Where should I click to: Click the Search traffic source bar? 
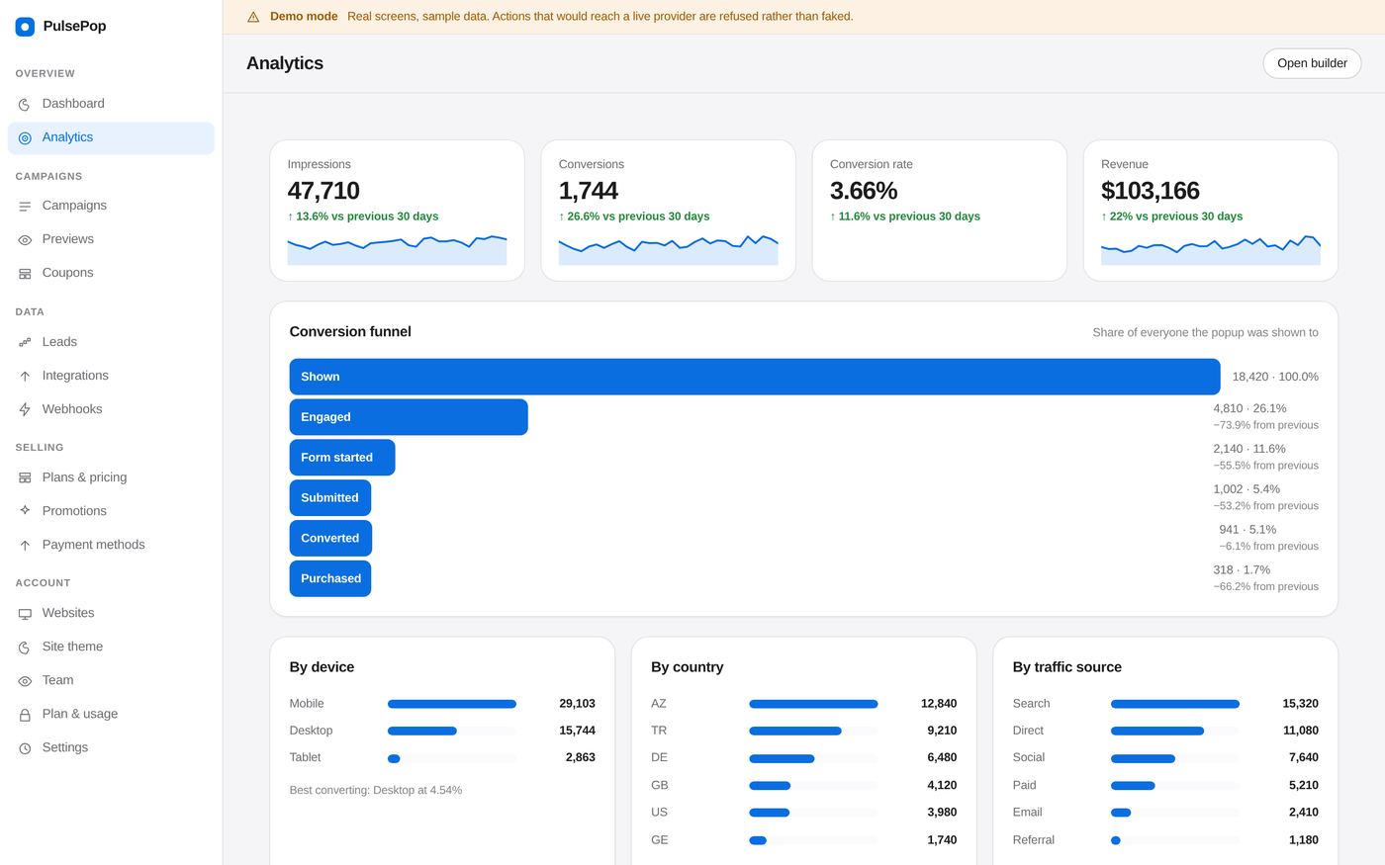coord(1175,704)
